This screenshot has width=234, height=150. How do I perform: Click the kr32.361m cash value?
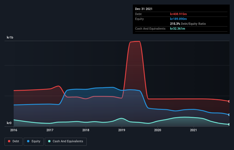click(178, 29)
